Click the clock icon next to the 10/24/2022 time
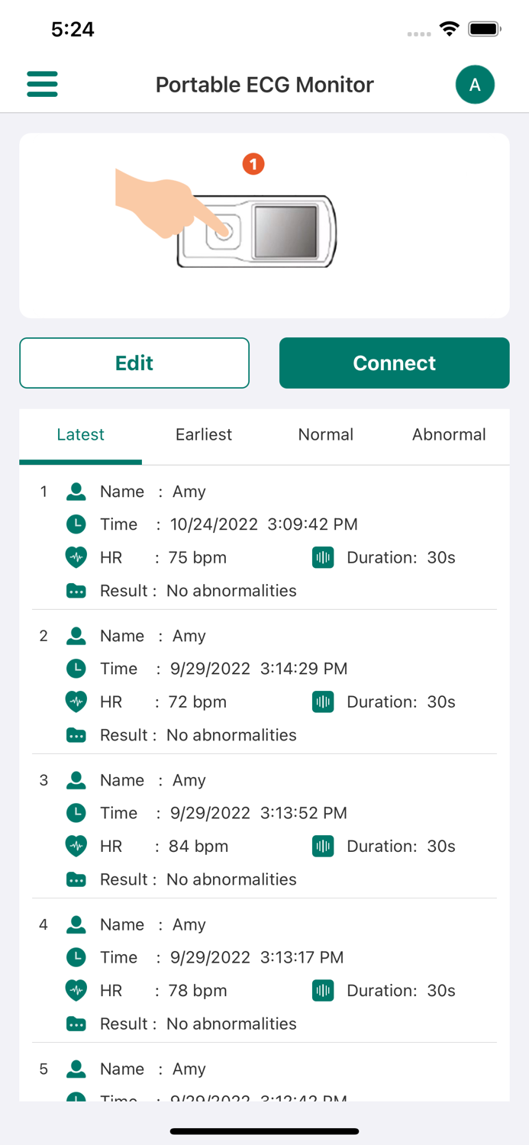The width and height of the screenshot is (529, 1145). (76, 524)
